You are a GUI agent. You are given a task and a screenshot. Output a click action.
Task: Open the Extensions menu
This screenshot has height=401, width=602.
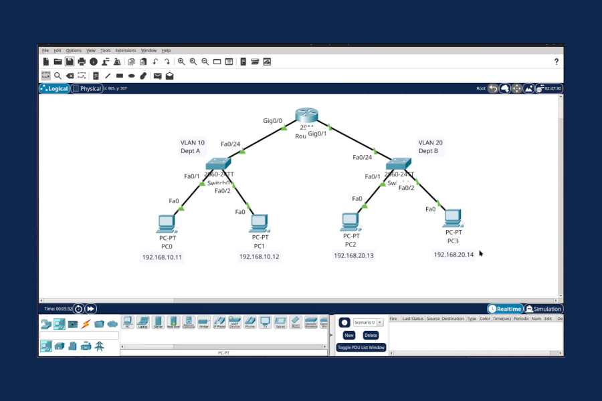pos(125,50)
